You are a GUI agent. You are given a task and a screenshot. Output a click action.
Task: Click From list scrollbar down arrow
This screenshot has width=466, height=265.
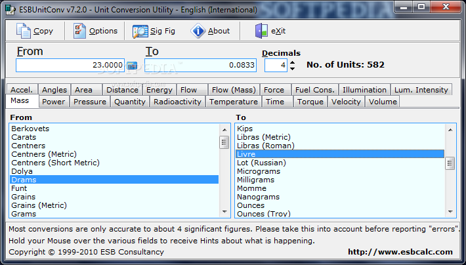(x=224, y=212)
